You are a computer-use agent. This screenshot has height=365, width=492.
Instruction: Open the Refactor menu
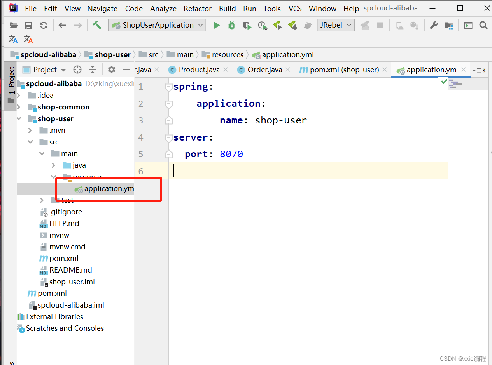[x=198, y=9]
